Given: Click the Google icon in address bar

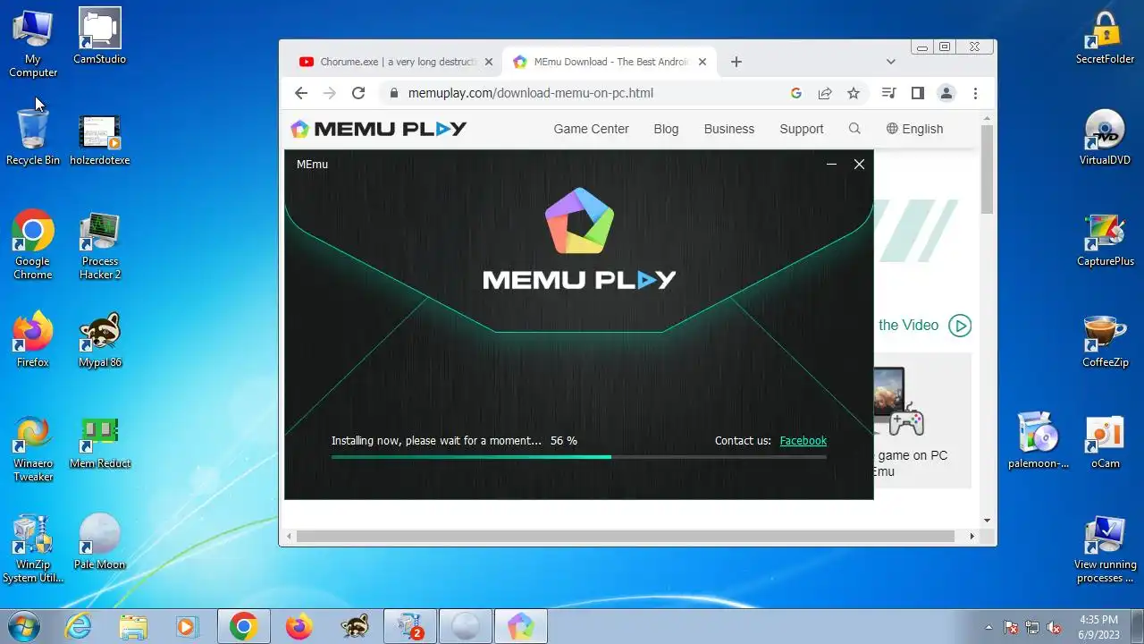Looking at the screenshot, I should [796, 93].
